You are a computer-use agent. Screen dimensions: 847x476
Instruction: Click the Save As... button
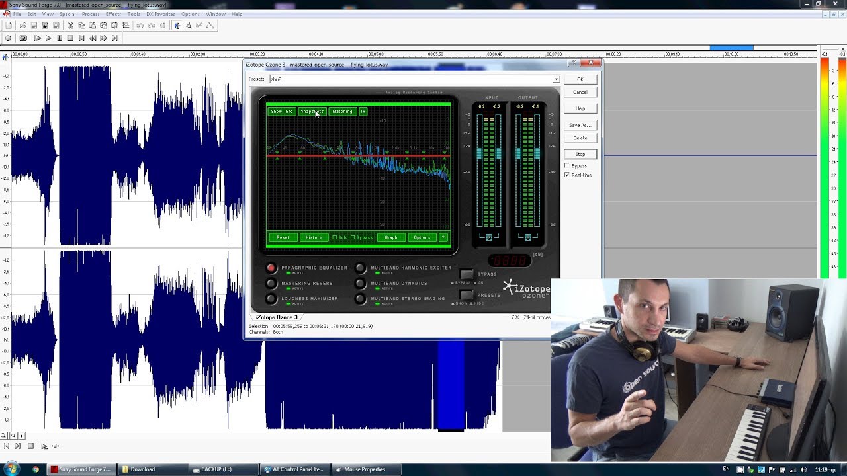tap(580, 125)
